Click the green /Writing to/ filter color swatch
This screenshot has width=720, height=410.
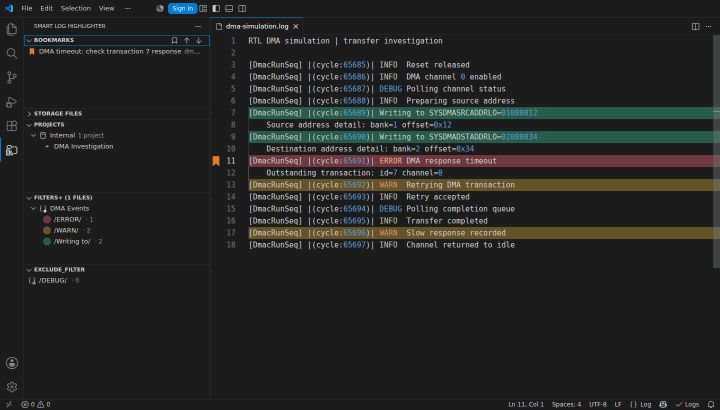pyautogui.click(x=47, y=241)
